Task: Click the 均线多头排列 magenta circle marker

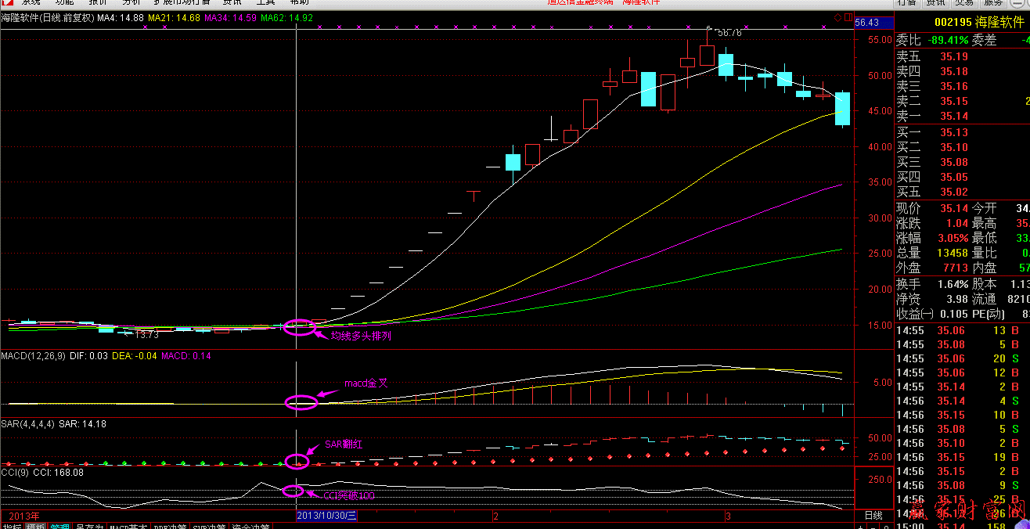Action: click(298, 327)
